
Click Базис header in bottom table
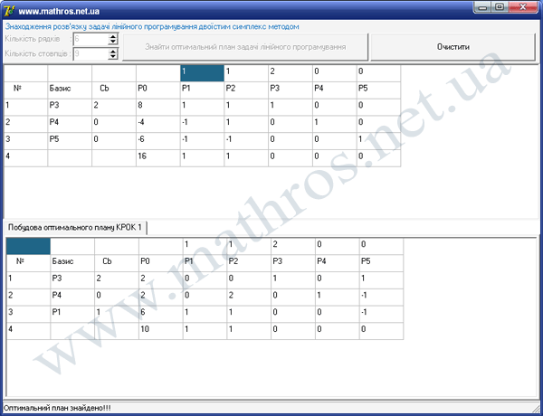coord(72,263)
